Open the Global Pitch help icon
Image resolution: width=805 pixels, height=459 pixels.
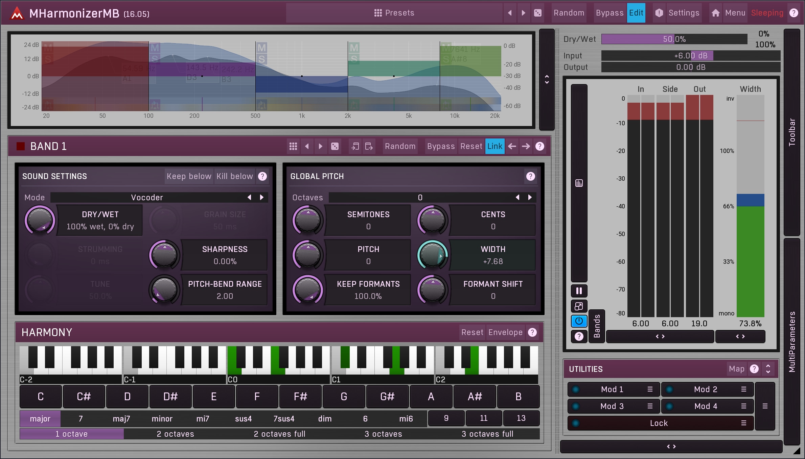tap(531, 176)
